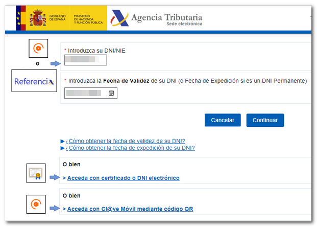Click into the Fecha de Validez date field

tap(86, 94)
